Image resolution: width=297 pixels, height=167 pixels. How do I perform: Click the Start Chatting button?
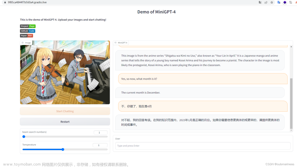(65, 111)
